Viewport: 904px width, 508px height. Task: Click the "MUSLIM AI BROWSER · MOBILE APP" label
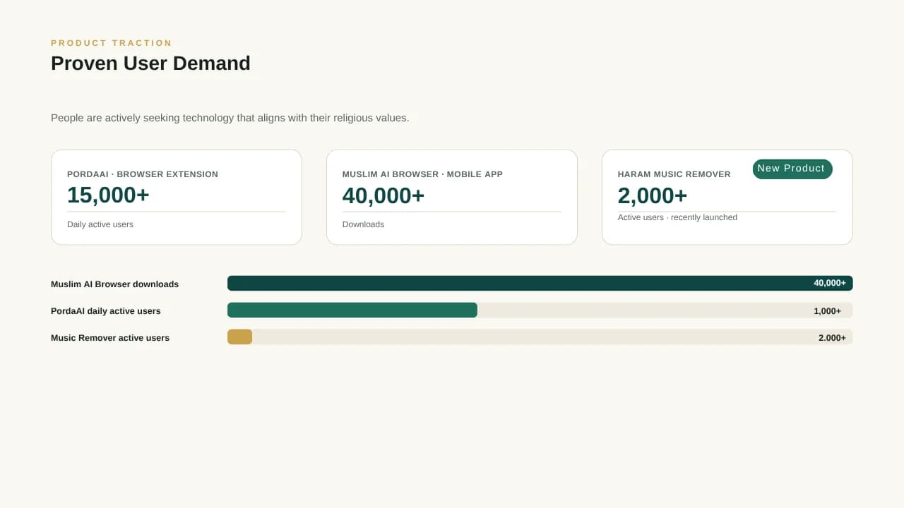click(422, 174)
